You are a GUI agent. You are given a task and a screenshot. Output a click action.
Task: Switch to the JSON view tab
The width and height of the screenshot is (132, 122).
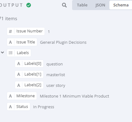(100, 5)
